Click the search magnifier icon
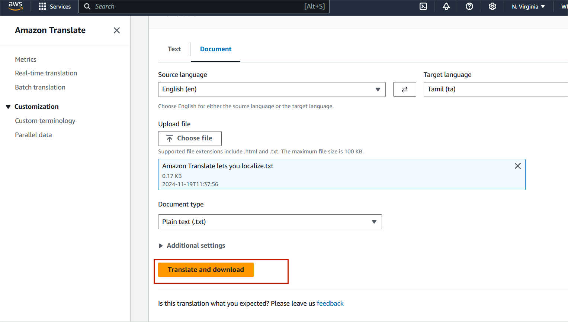 [87, 6]
